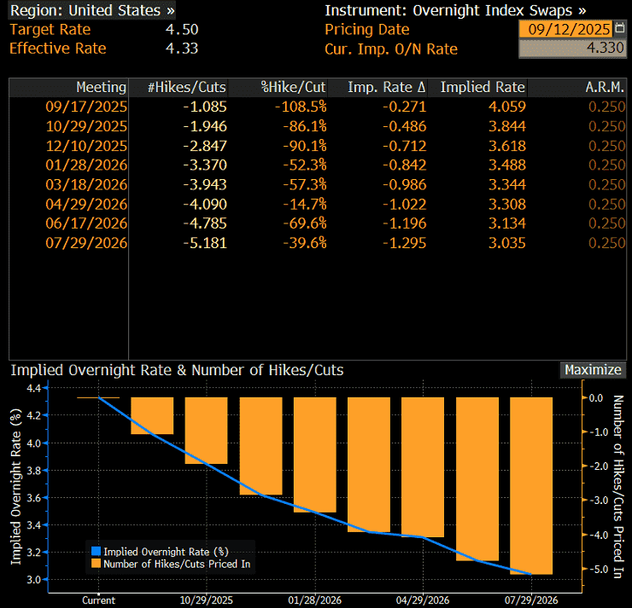This screenshot has height=608, width=632.
Task: Click the -0.842 implied rate change
Action: coord(404,165)
